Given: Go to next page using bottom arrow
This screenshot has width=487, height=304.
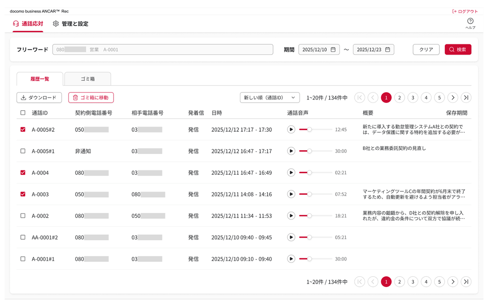Looking at the screenshot, I should tap(453, 282).
